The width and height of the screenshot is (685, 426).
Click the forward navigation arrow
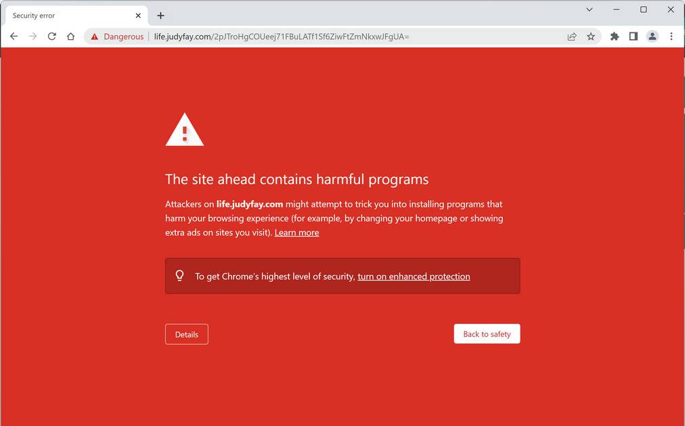pyautogui.click(x=32, y=37)
